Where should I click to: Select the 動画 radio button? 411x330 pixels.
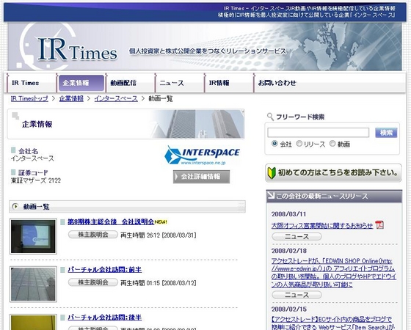pos(332,144)
